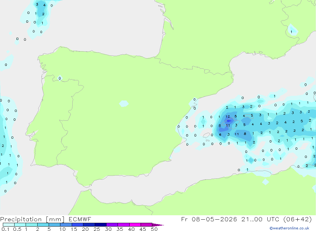The height and width of the screenshot is (231, 316).
Task: Click the 20–25 mm dark blue legend swatch
Action: point(89,225)
